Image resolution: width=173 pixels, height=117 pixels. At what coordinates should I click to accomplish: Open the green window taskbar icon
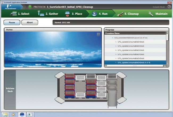click(x=30, y=114)
